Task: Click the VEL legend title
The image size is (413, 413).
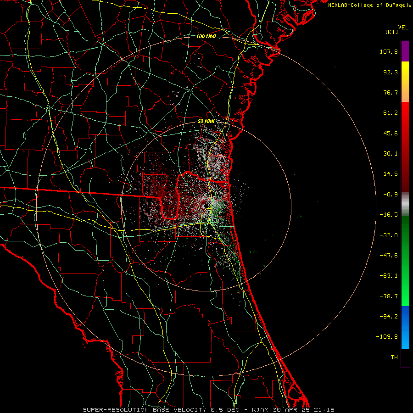Action: coord(403,28)
